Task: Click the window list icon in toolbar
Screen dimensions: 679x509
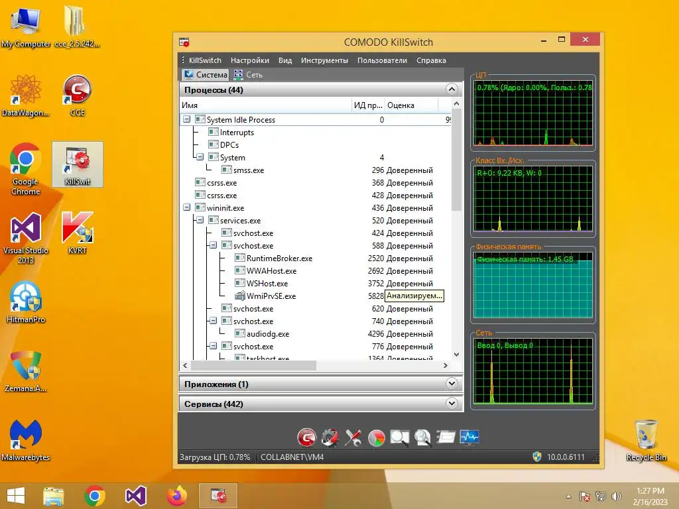Action: (x=446, y=437)
